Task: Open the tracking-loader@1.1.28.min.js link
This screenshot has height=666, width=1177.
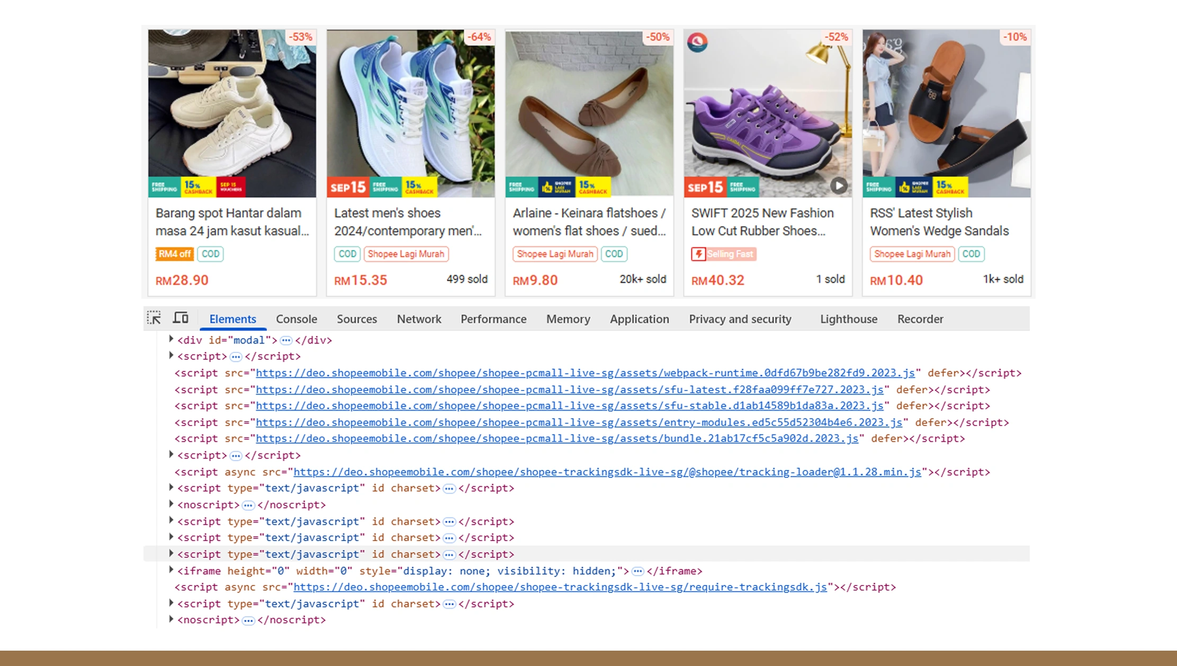Action: pyautogui.click(x=607, y=472)
